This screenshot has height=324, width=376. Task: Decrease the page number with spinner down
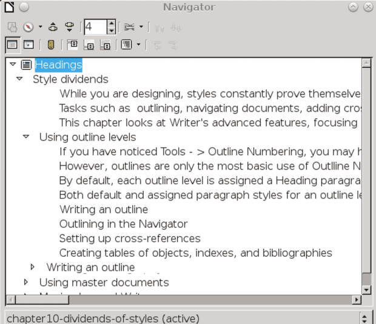pyautogui.click(x=111, y=30)
